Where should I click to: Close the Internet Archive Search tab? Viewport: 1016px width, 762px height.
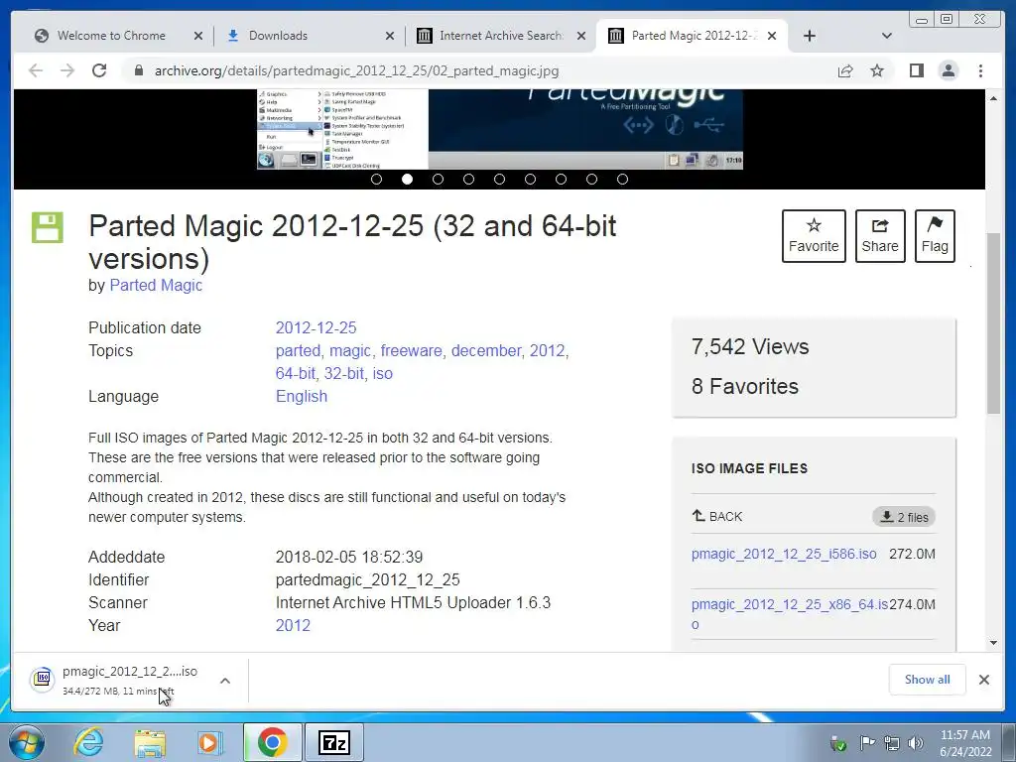581,36
